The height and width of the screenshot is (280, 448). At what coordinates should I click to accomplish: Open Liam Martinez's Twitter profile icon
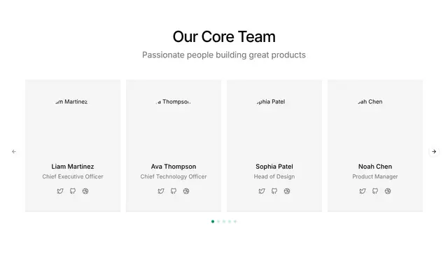(x=60, y=191)
